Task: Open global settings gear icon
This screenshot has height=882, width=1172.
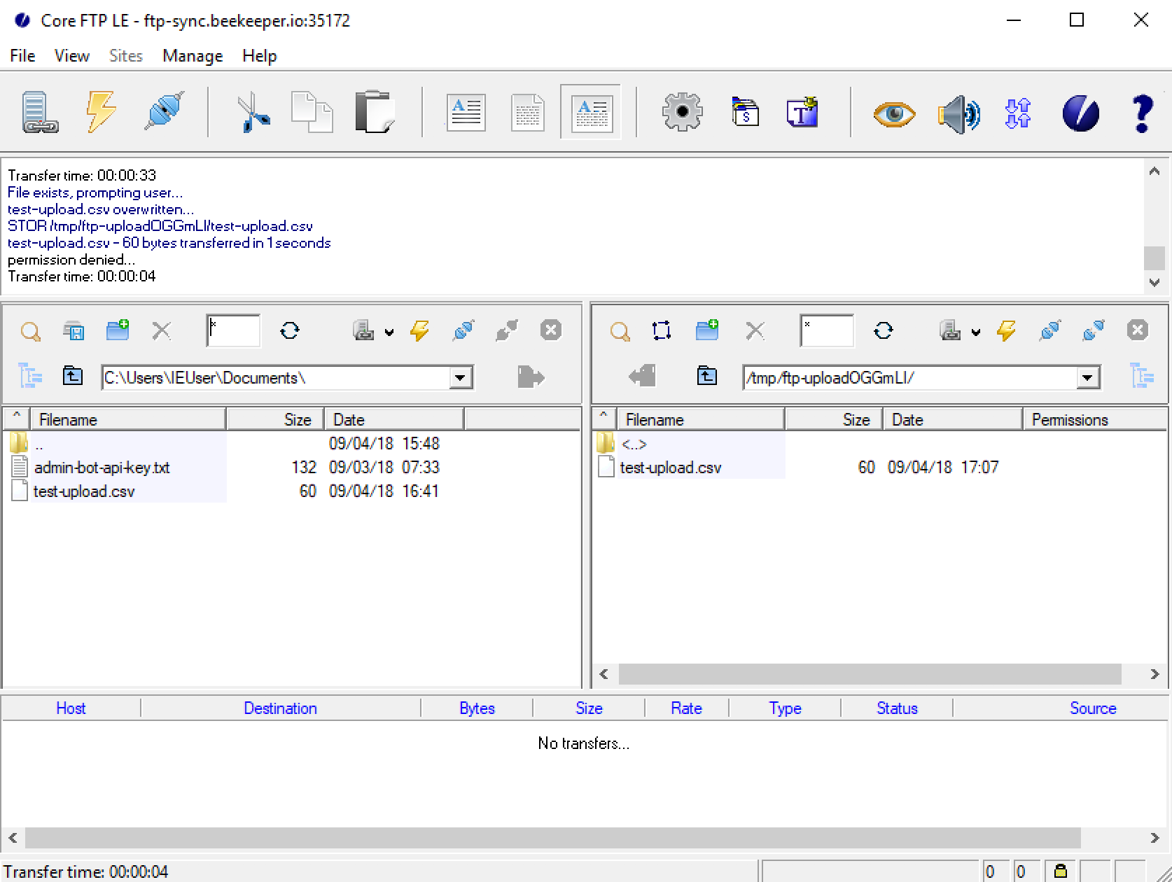Action: pos(683,112)
